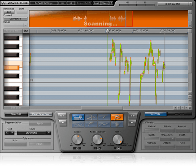196x166 pixels.
Task: Click the Select All button
Action: click(x=16, y=114)
